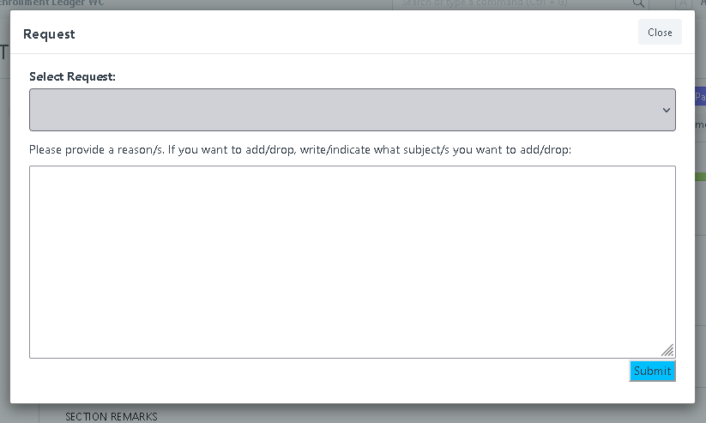This screenshot has width=706, height=423.
Task: Close the Request dialog
Action: tap(660, 33)
